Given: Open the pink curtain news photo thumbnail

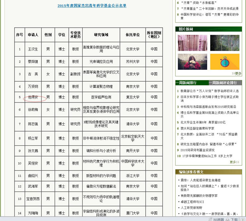Looking at the screenshot, I should tap(192, 43).
